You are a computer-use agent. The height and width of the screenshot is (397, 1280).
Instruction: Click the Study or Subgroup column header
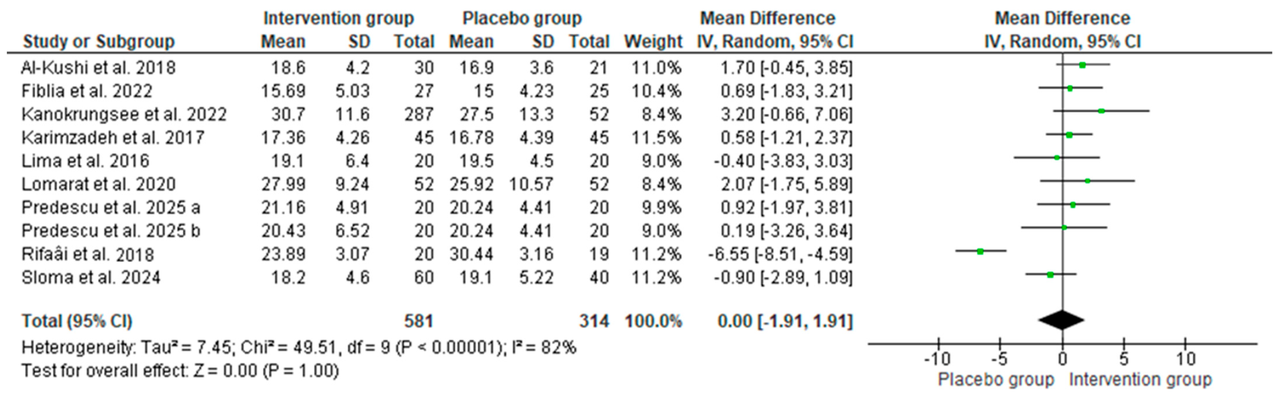(99, 42)
